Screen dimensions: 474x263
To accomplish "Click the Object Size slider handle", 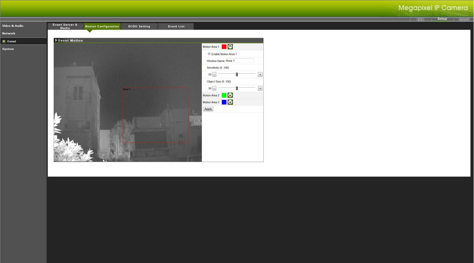I will tap(237, 88).
